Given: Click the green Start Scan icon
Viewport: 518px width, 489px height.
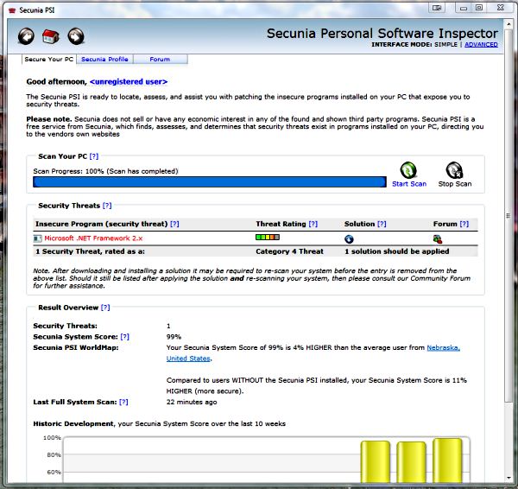Looking at the screenshot, I should pyautogui.click(x=408, y=170).
